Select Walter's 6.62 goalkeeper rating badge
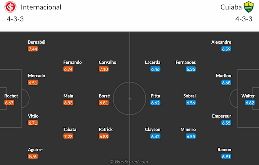 [250, 103]
